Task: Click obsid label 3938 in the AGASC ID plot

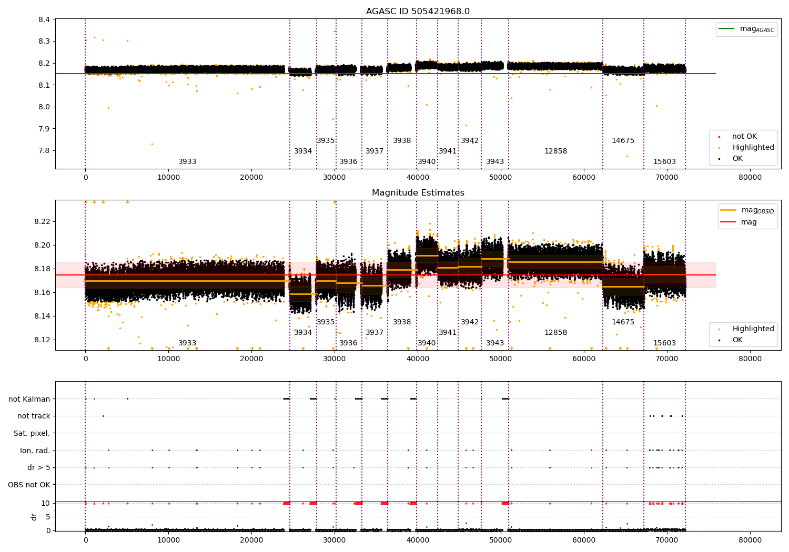Action: coord(402,140)
